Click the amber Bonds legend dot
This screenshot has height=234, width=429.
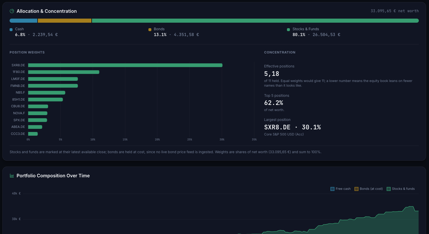(x=150, y=29)
